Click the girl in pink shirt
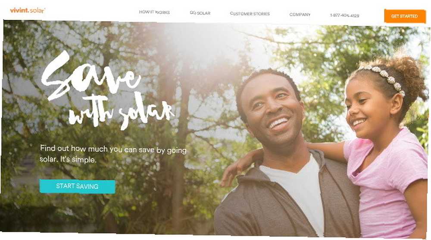The image size is (431, 240). click(x=385, y=145)
